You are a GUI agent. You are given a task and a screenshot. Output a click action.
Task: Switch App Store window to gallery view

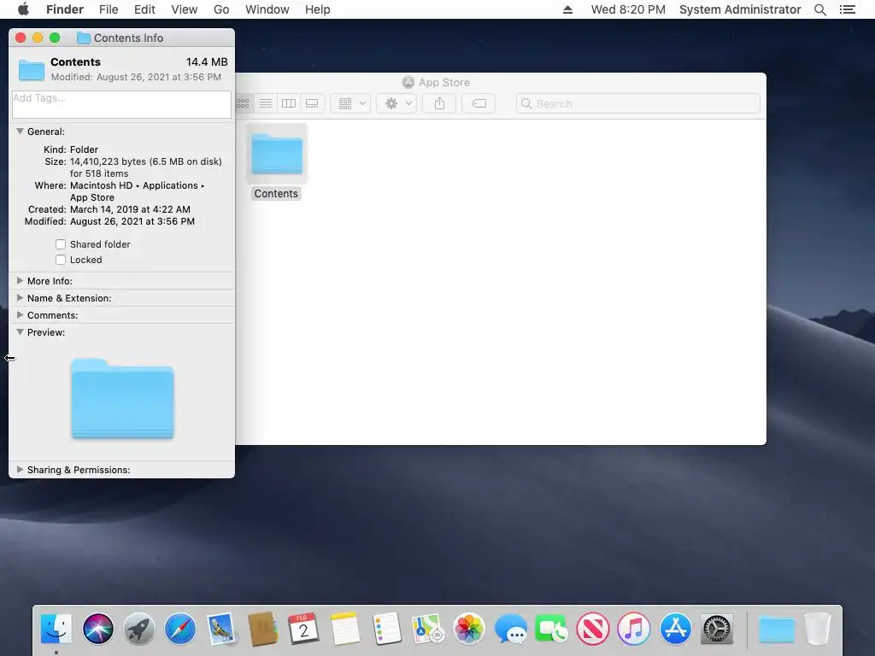[x=312, y=103]
